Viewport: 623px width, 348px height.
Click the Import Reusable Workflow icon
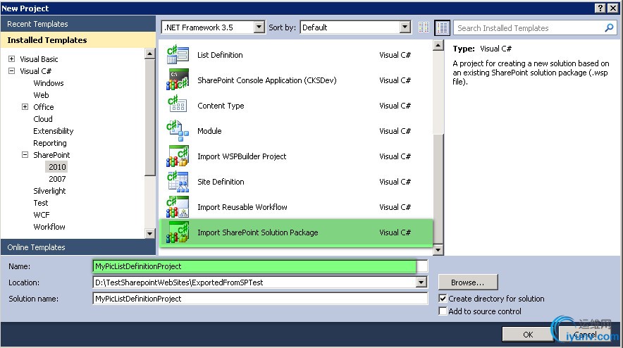pos(178,207)
